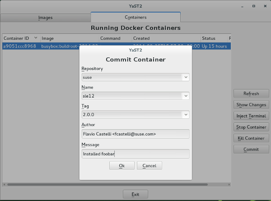Cancel the Commit Container dialog

click(149, 166)
